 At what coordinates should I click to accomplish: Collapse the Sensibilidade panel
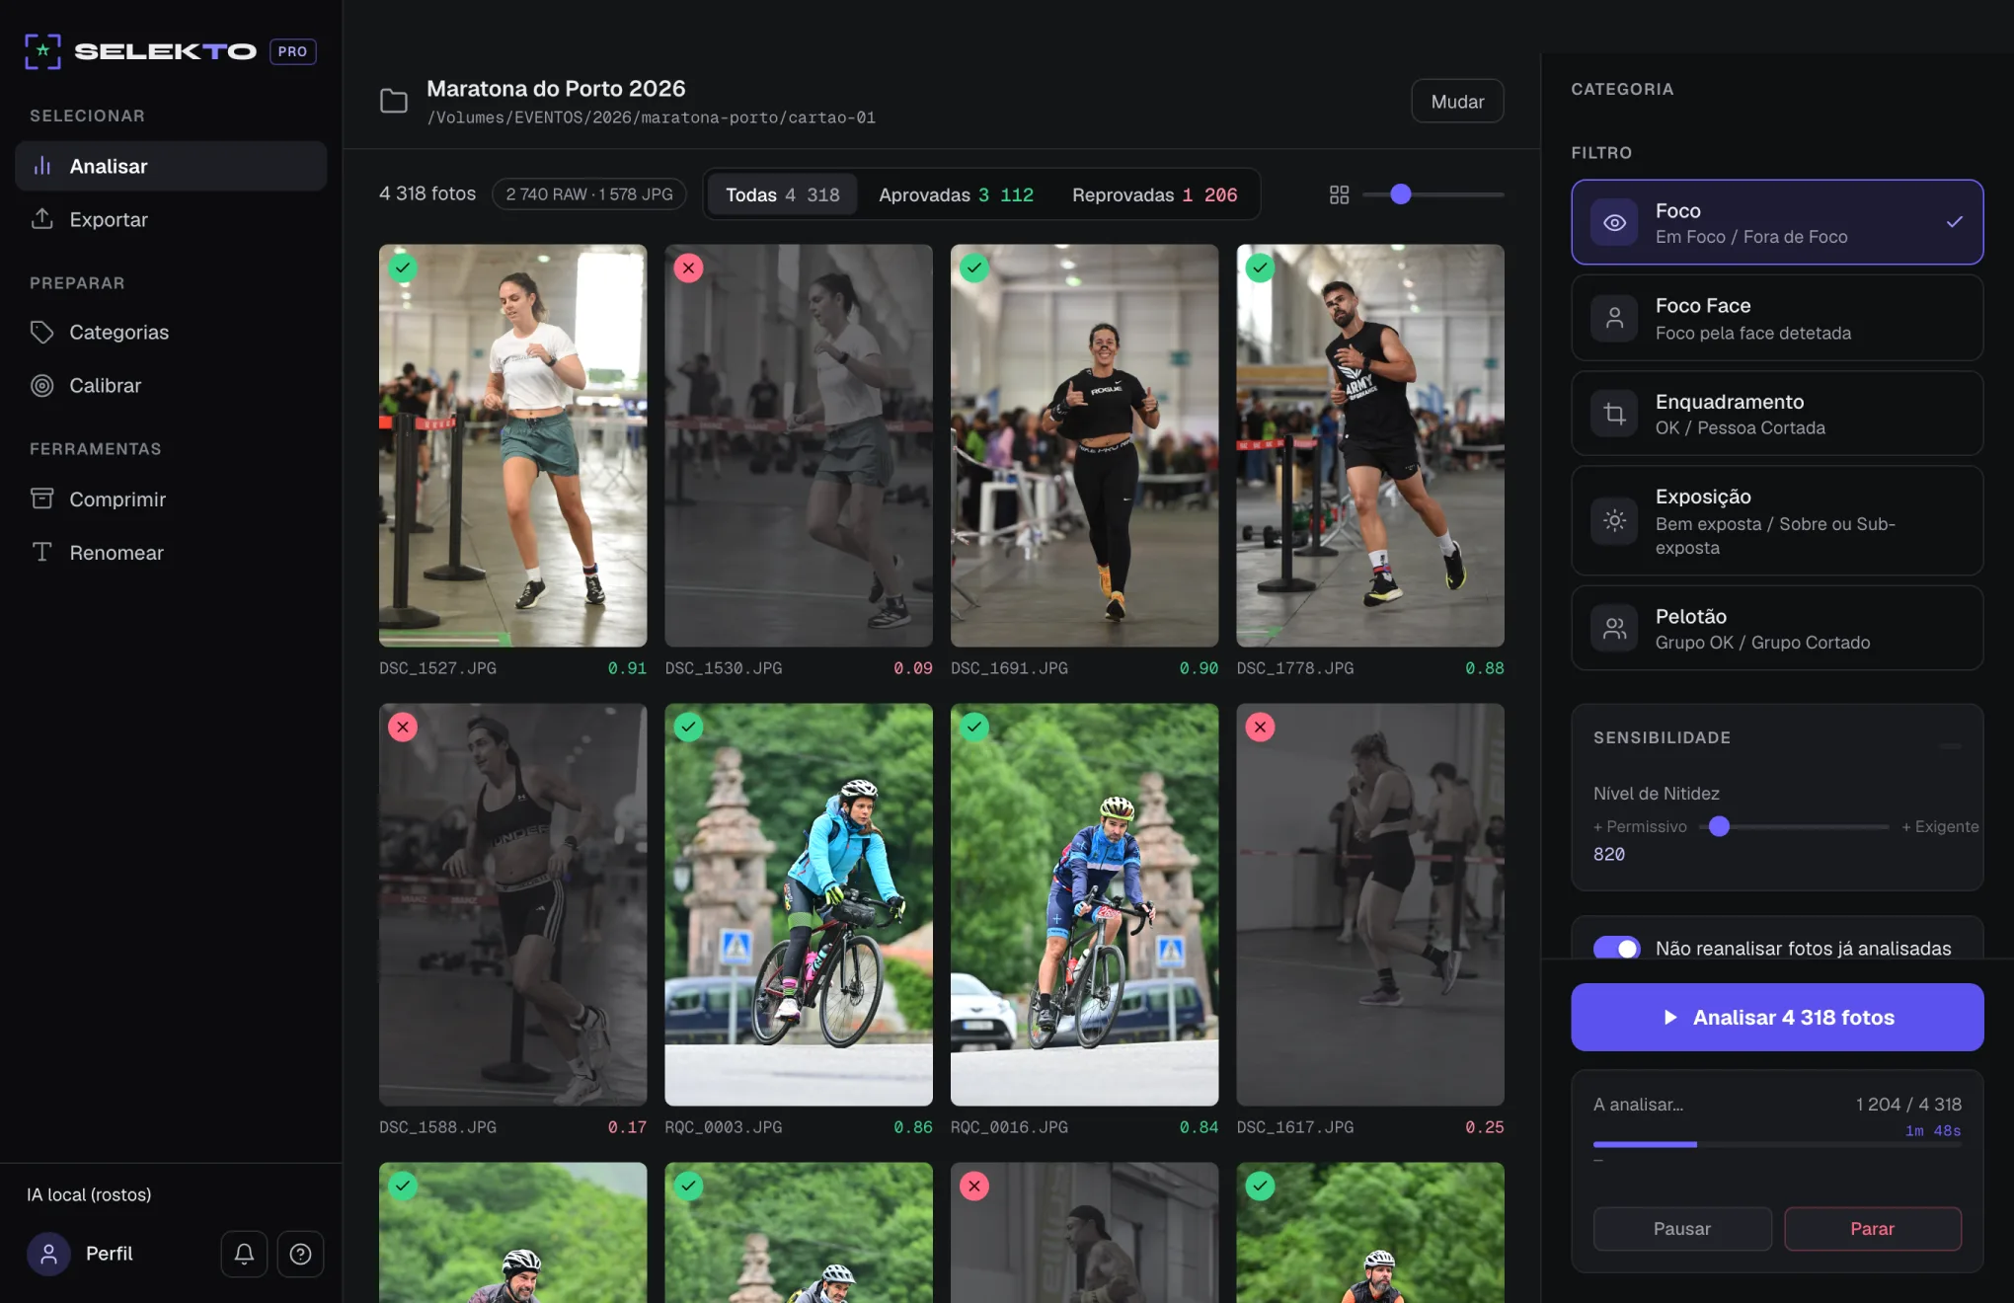tap(1950, 746)
